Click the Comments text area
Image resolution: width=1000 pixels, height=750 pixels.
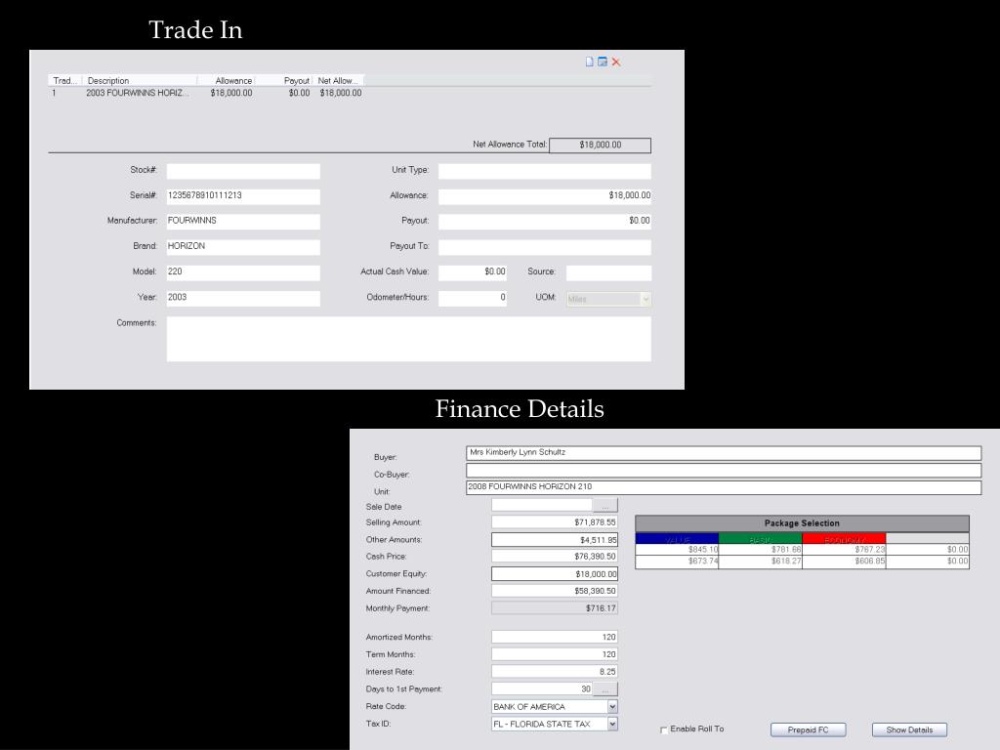pos(409,339)
